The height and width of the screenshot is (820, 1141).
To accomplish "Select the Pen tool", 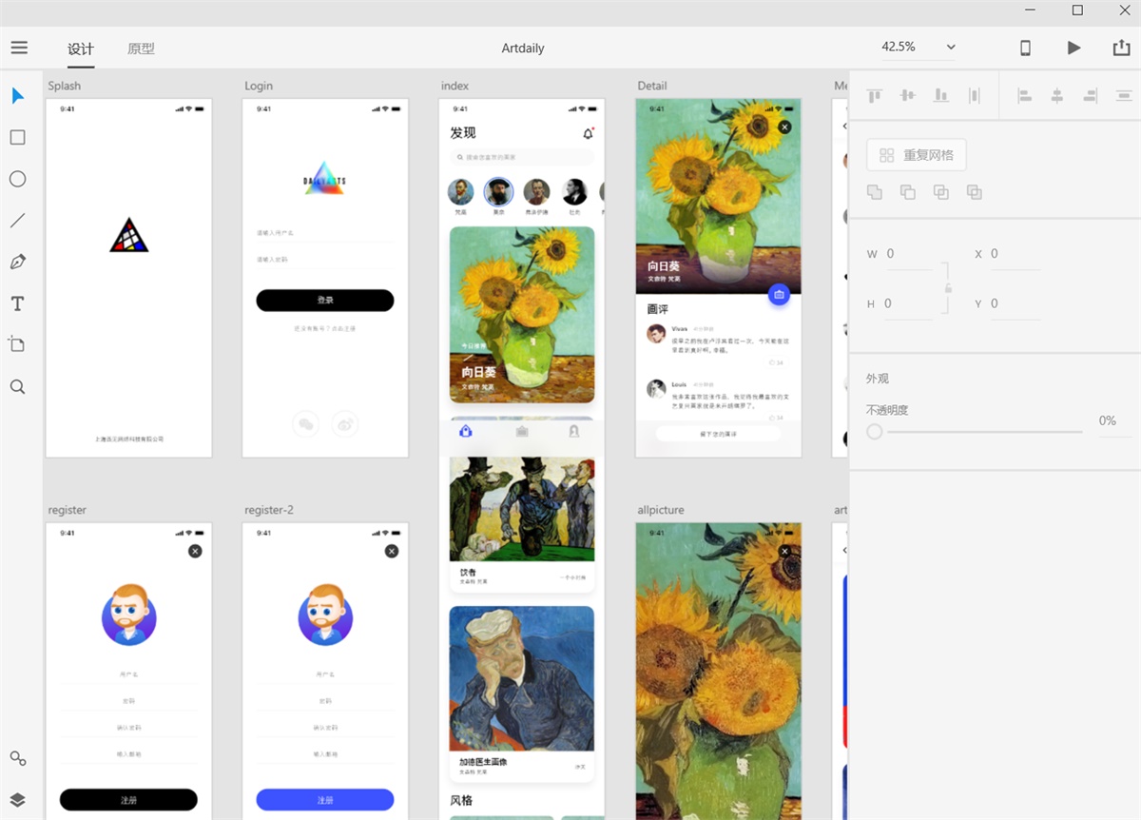I will tap(18, 262).
